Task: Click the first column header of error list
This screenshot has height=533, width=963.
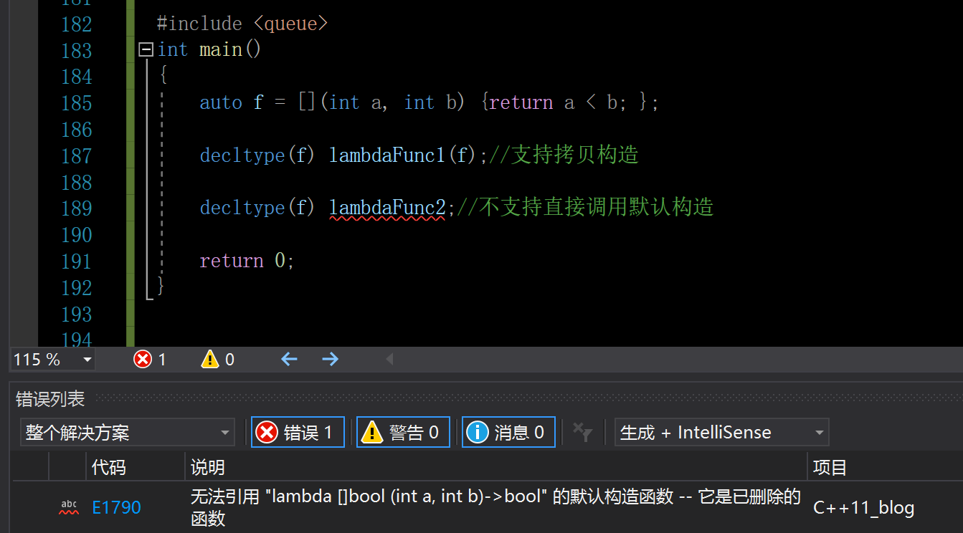Action: [x=31, y=468]
